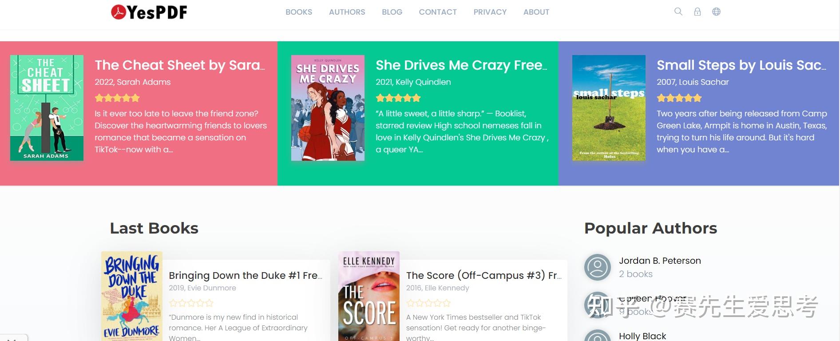Click "2 books" under Jordan B. Peterson
This screenshot has height=341, width=840.
(636, 274)
